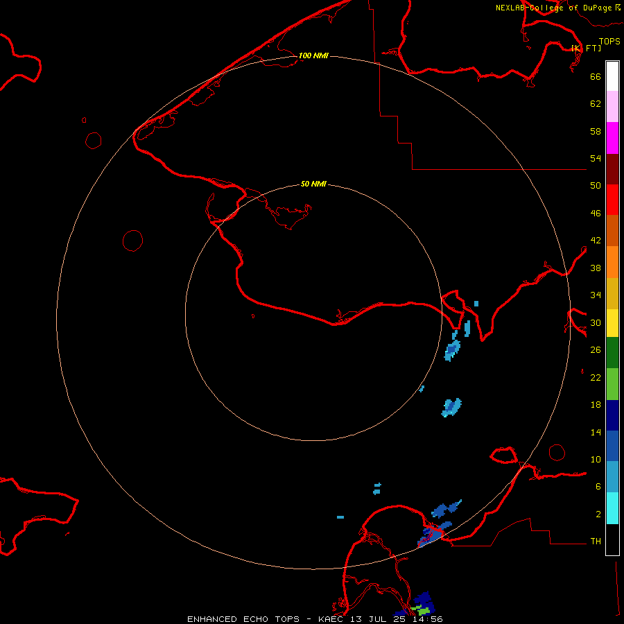624x624 pixels.
Task: Click the 50 NMI range ring label
Action: tap(313, 184)
